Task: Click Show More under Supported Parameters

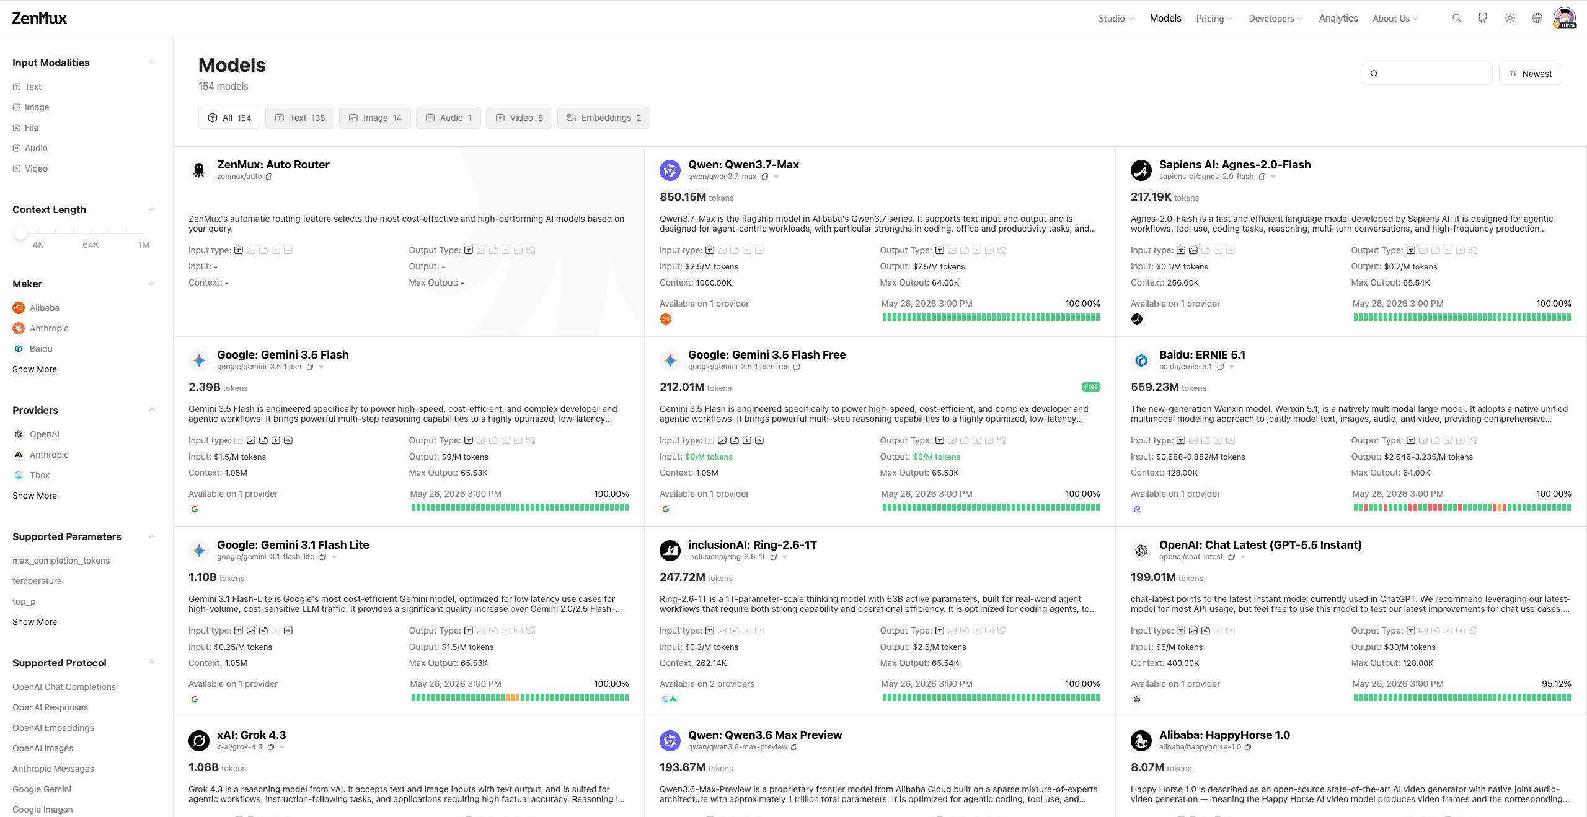Action: 35,622
